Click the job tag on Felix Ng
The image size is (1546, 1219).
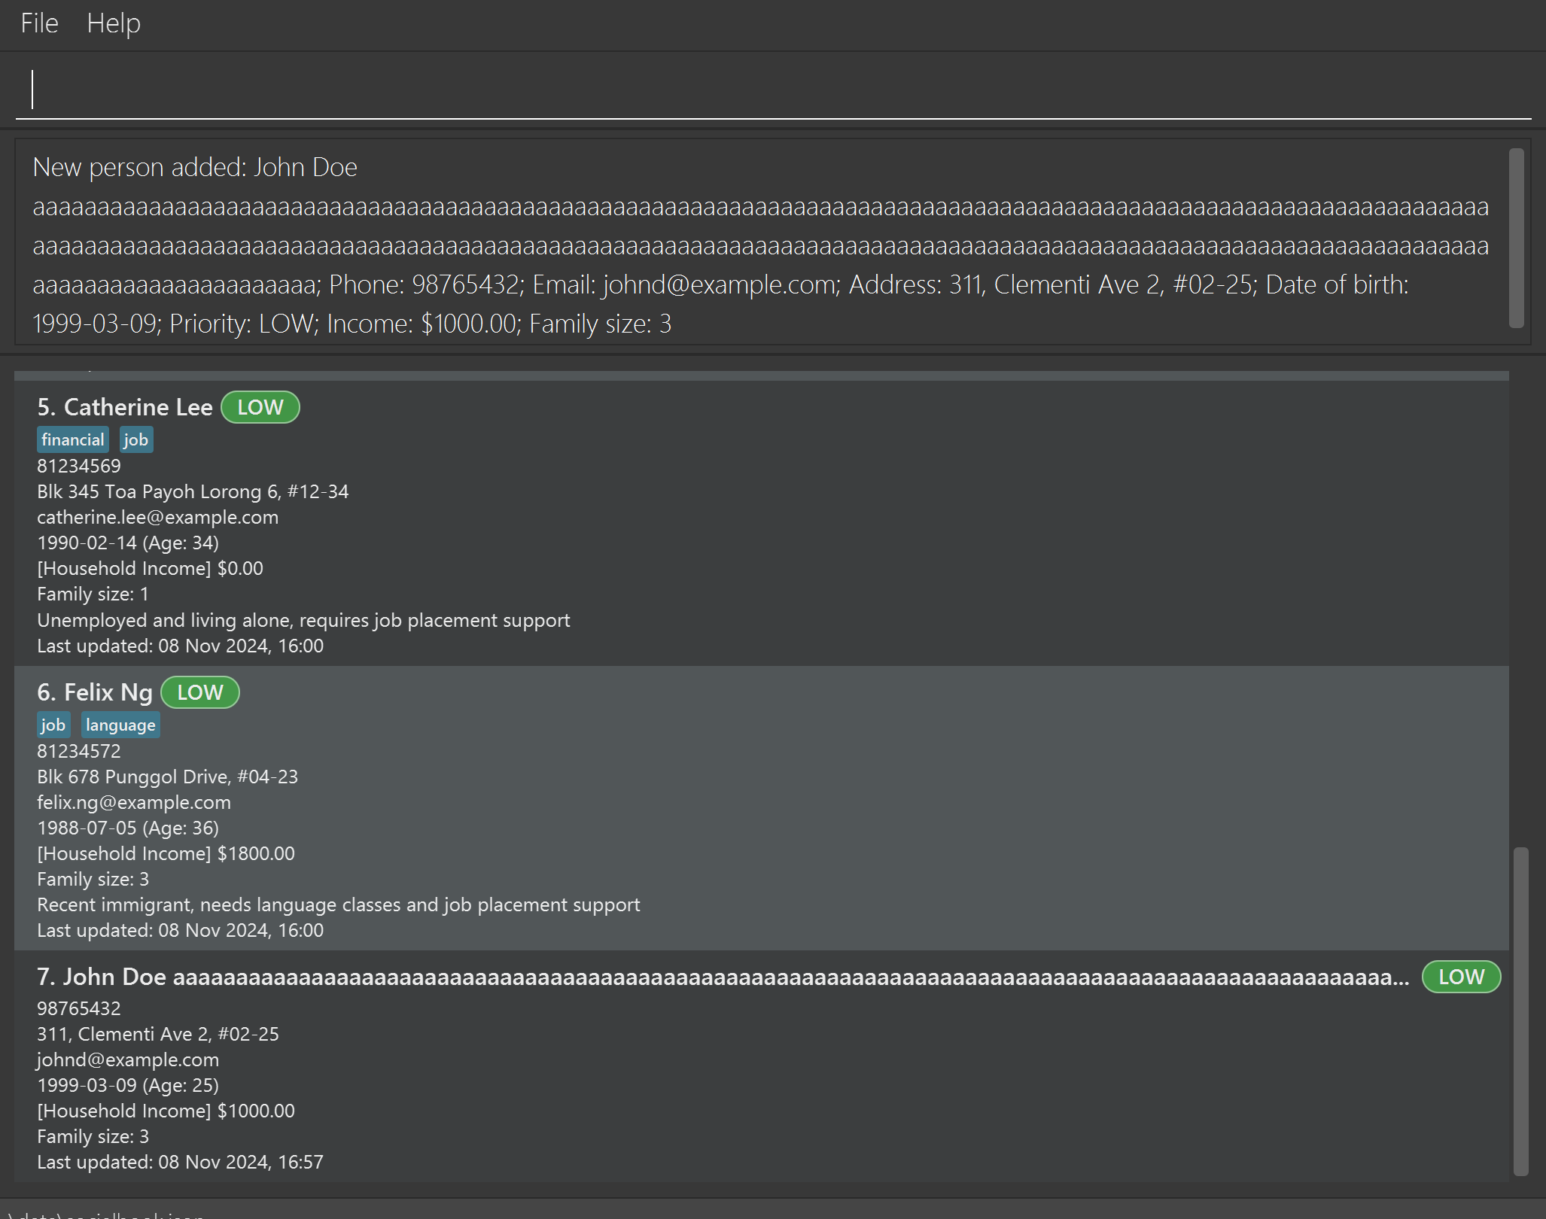[x=53, y=725]
